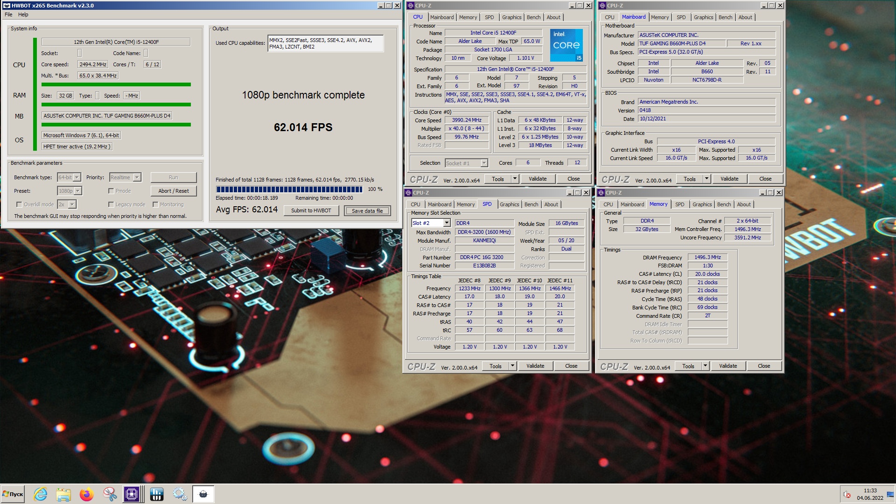Click Validate in CPU-Z Processor window
This screenshot has height=504, width=896.
pyautogui.click(x=537, y=179)
